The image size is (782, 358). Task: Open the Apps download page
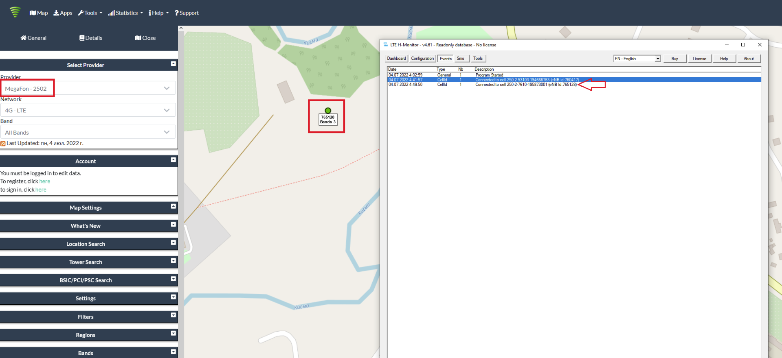coord(63,13)
